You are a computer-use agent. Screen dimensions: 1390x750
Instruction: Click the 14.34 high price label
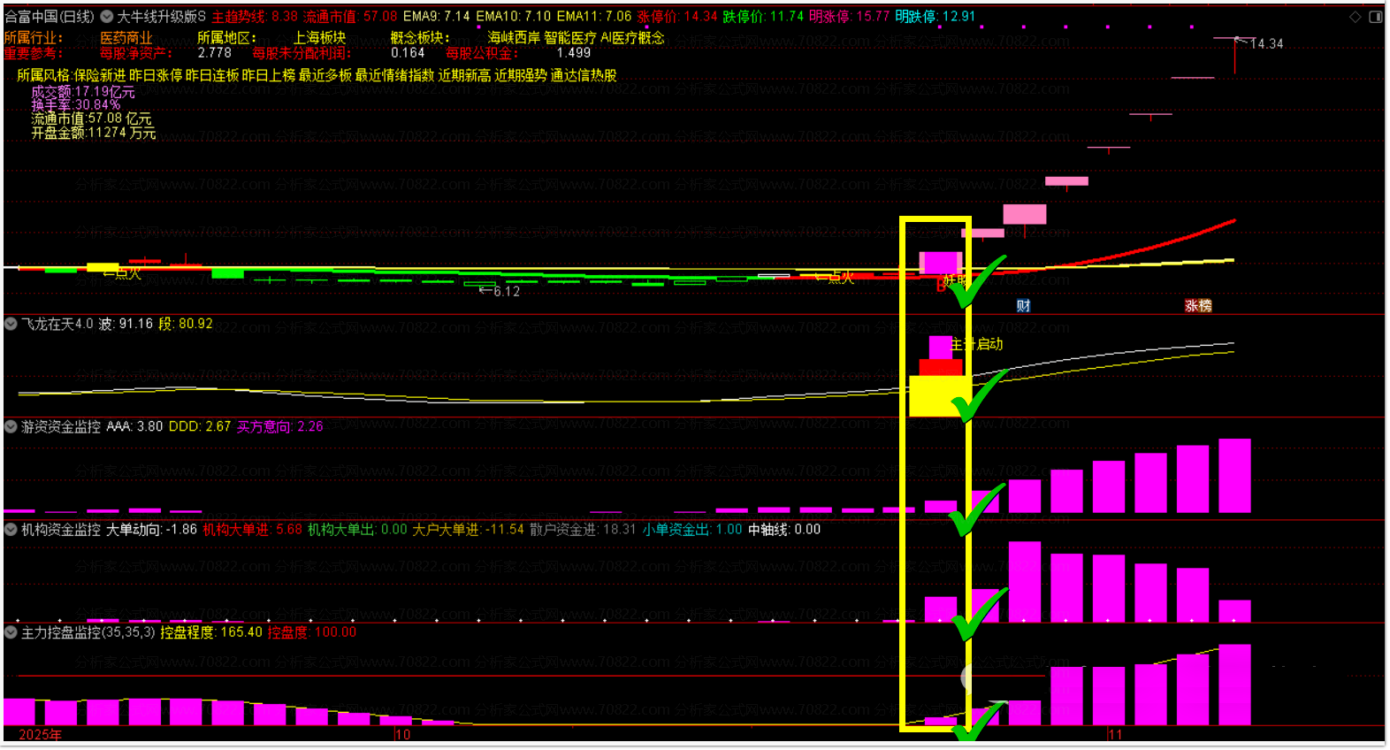(1266, 43)
